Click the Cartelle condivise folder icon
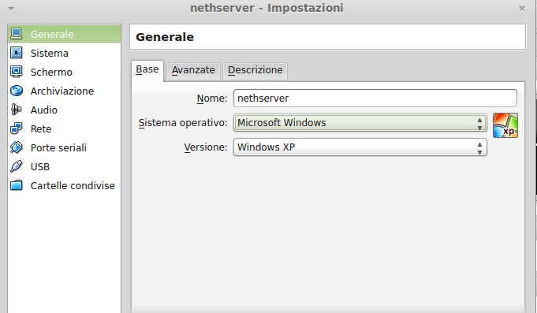This screenshot has height=313, width=537. (x=16, y=185)
